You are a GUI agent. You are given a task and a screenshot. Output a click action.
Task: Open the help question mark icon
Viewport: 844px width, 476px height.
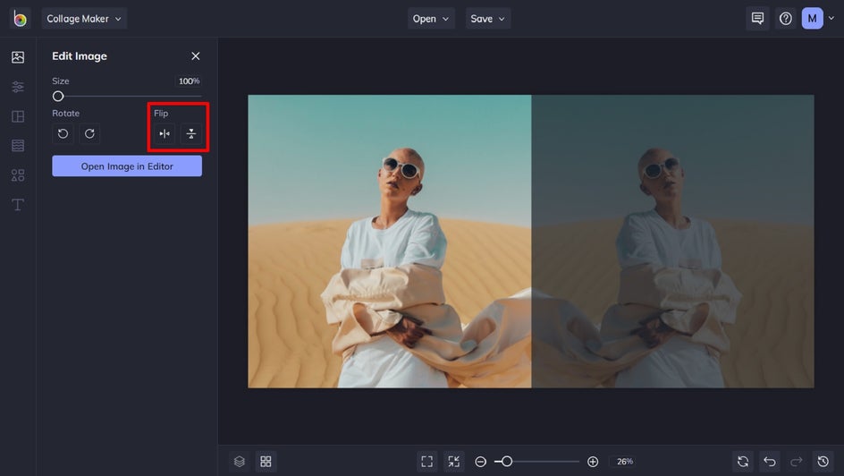[x=785, y=18]
